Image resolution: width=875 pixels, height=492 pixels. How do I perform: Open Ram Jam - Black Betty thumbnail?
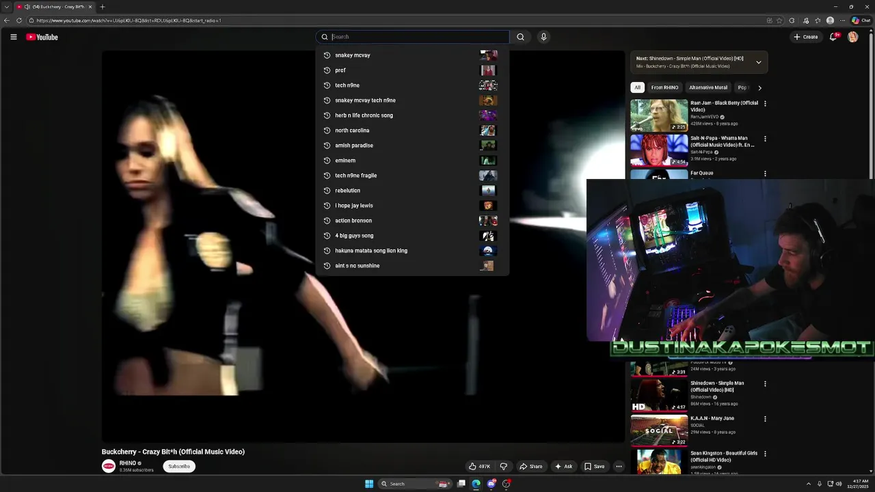point(659,115)
